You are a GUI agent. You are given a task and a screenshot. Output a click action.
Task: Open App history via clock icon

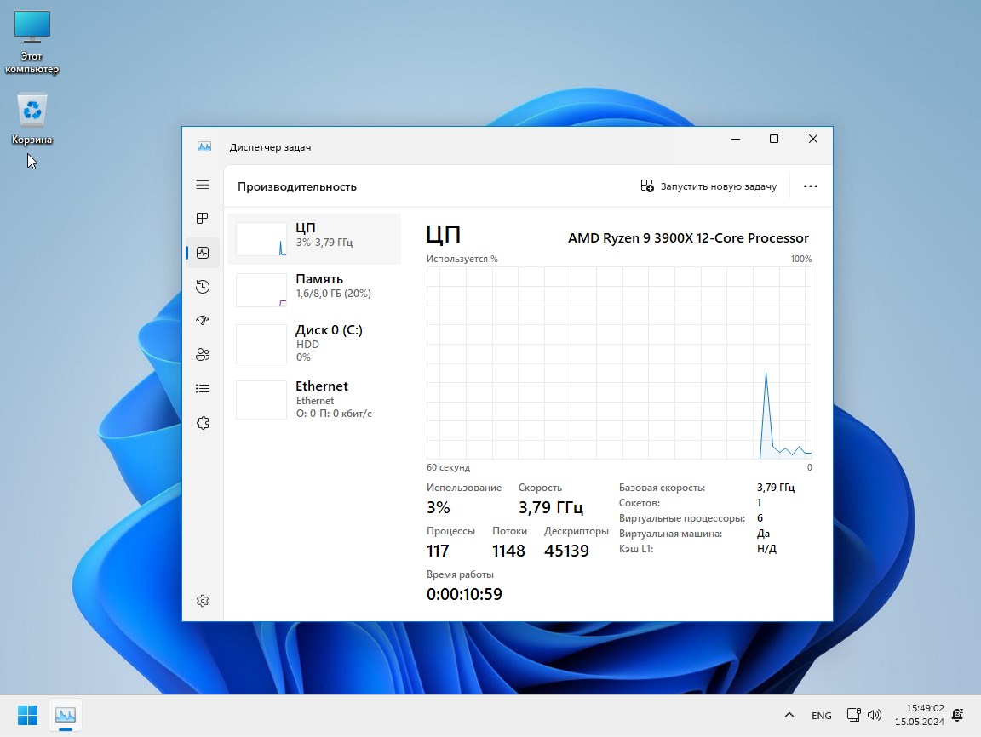coord(203,286)
